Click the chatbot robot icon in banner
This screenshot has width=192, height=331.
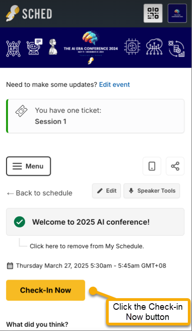point(34,47)
